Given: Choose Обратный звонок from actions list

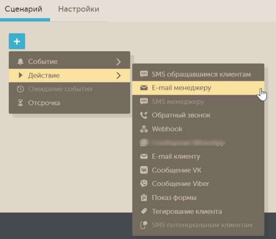Looking at the screenshot, I should [181, 115].
